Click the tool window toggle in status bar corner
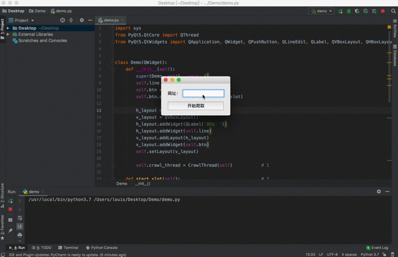 pyautogui.click(x=2, y=255)
